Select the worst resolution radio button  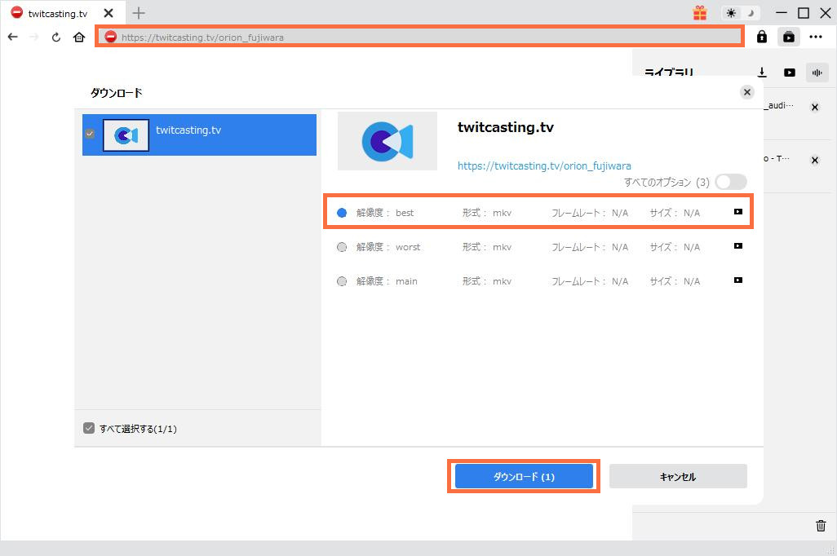pos(342,247)
